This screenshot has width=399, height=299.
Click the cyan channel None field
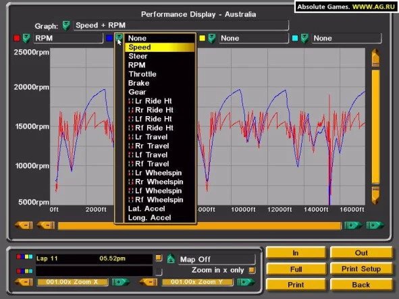[x=346, y=38]
